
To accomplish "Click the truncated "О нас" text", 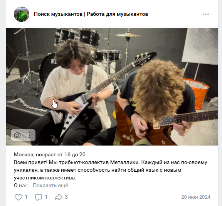I will coord(21,185).
